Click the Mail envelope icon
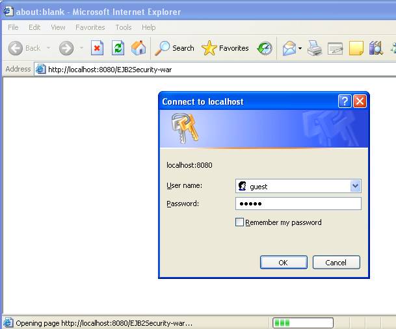This screenshot has height=329, width=396. point(289,48)
